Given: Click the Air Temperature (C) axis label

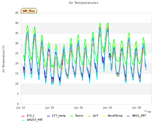Looking at the screenshot, I should (3, 59).
